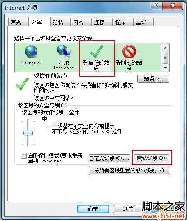This screenshot has width=187, height=221.
Task: Enable the 启用保护模式 checkbox
Action: point(23,156)
